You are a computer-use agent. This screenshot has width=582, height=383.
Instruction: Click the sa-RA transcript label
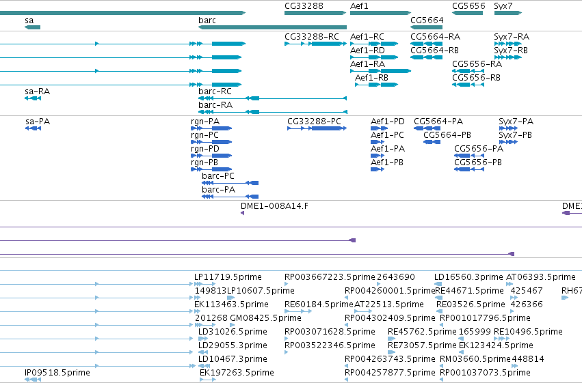point(37,91)
